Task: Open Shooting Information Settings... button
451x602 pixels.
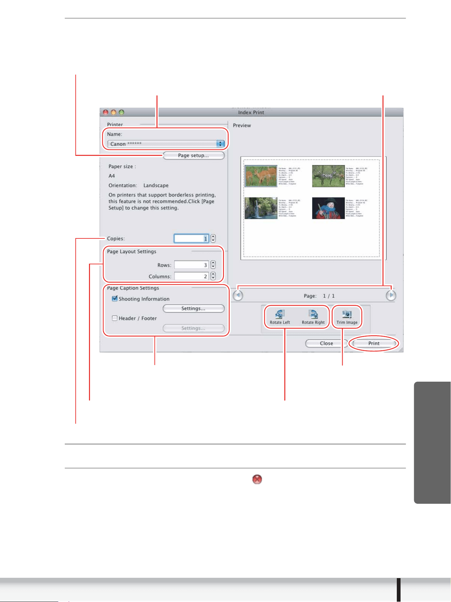Action: point(194,308)
